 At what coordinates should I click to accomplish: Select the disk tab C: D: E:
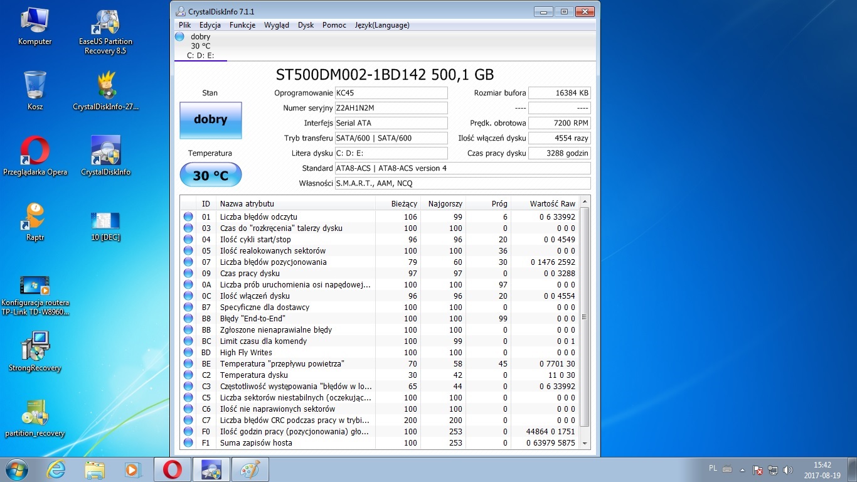(x=200, y=46)
